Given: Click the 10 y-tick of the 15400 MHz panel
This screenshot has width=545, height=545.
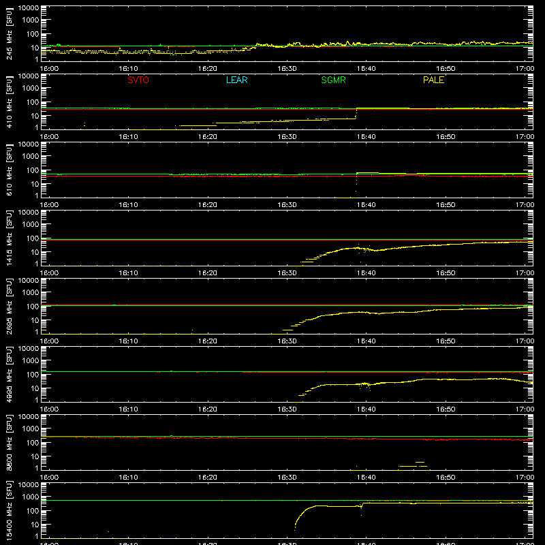Looking at the screenshot, I should click(35, 525).
